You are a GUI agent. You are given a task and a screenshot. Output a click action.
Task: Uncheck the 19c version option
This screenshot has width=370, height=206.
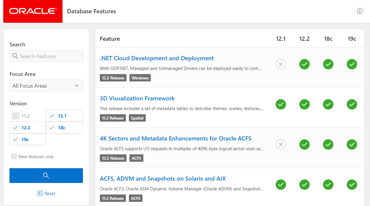(16, 139)
